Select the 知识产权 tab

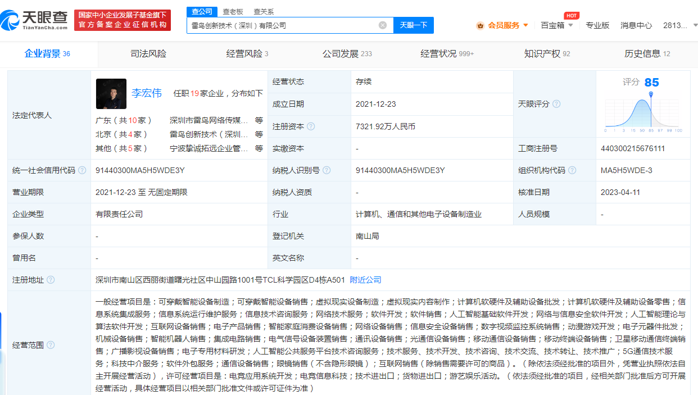[x=547, y=54]
